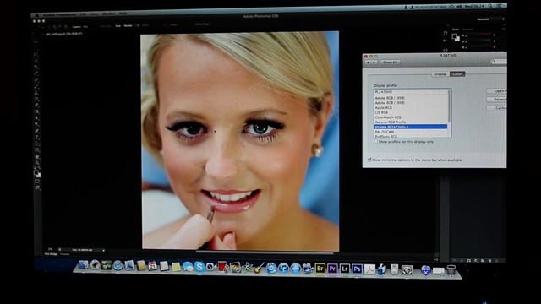
Task: Click the Calibrate button
Action: [496, 108]
